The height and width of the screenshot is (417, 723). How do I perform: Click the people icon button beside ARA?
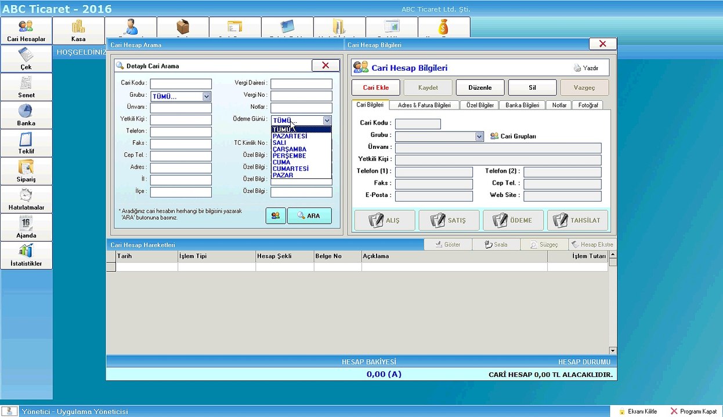(276, 215)
